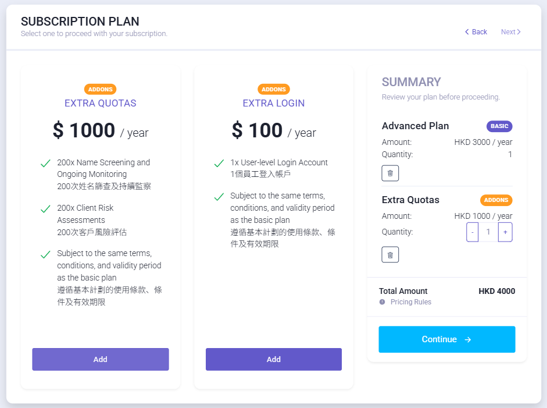Screen dimensions: 547x408
Task: Increase Extra Quotas quantity with the plus button
Action: pos(505,232)
